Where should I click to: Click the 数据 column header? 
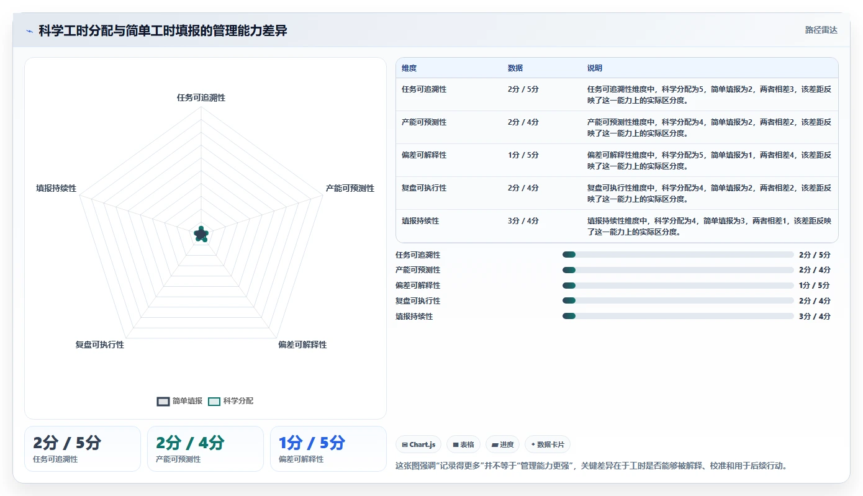[x=515, y=68]
